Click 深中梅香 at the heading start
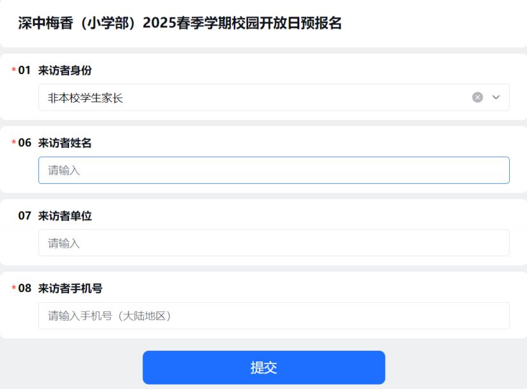 [45, 23]
